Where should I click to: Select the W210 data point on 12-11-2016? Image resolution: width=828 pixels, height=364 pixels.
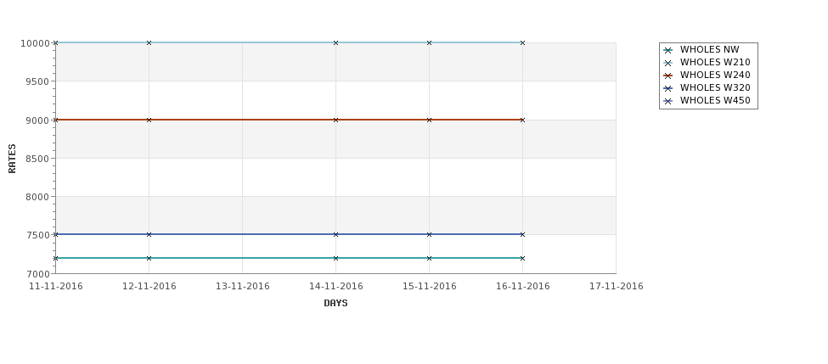[149, 42]
